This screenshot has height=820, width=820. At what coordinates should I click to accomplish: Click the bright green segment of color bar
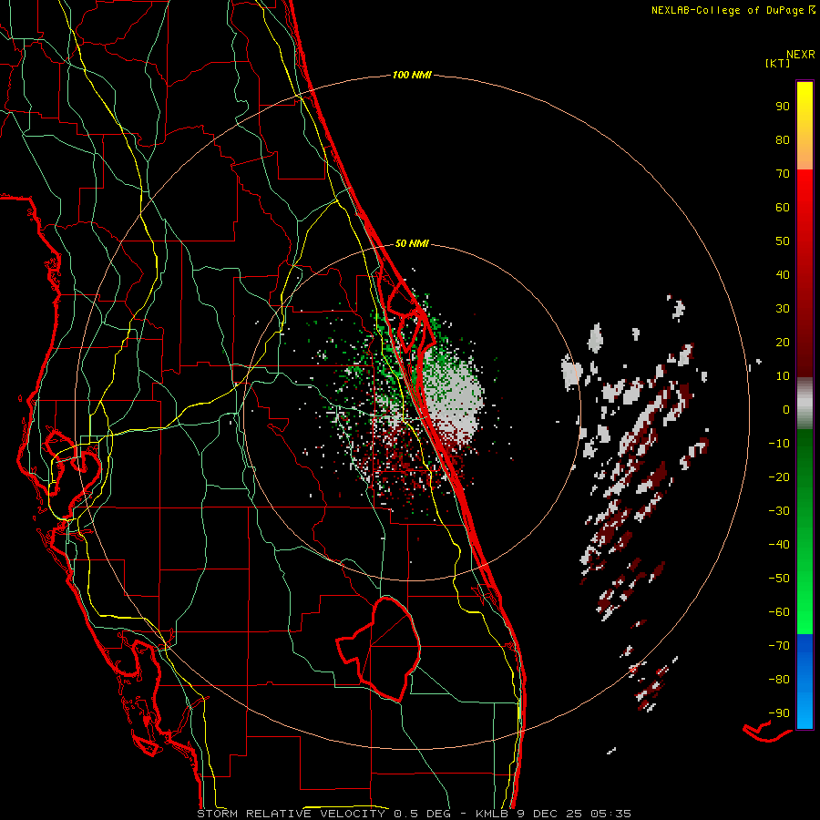point(805,532)
